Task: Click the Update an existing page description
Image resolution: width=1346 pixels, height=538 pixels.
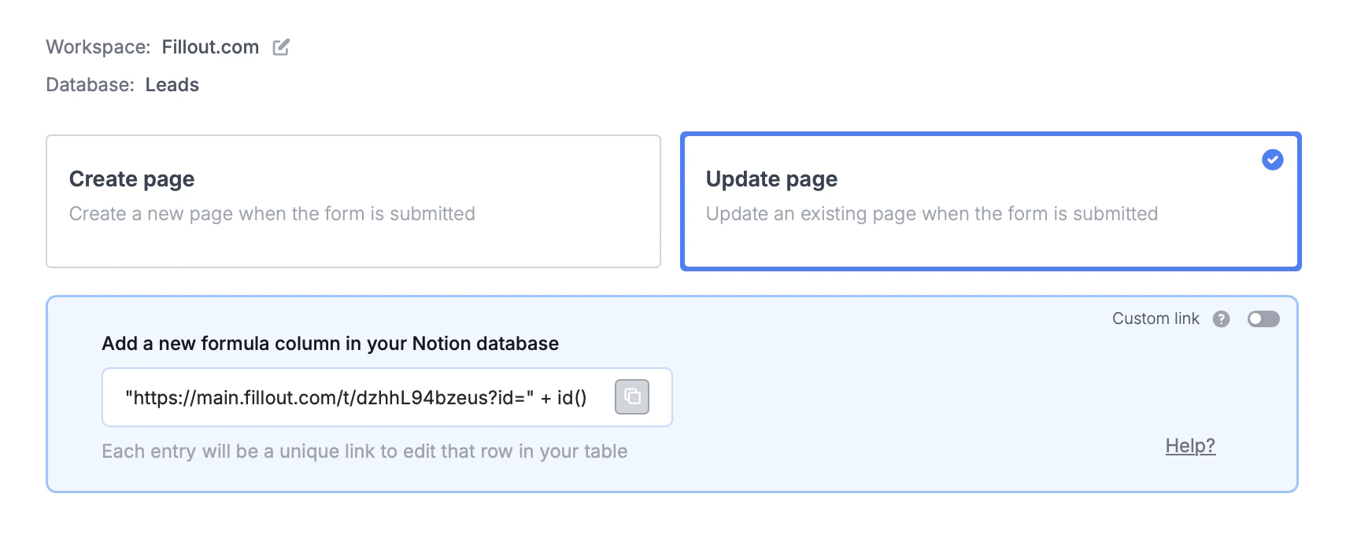Action: (931, 214)
